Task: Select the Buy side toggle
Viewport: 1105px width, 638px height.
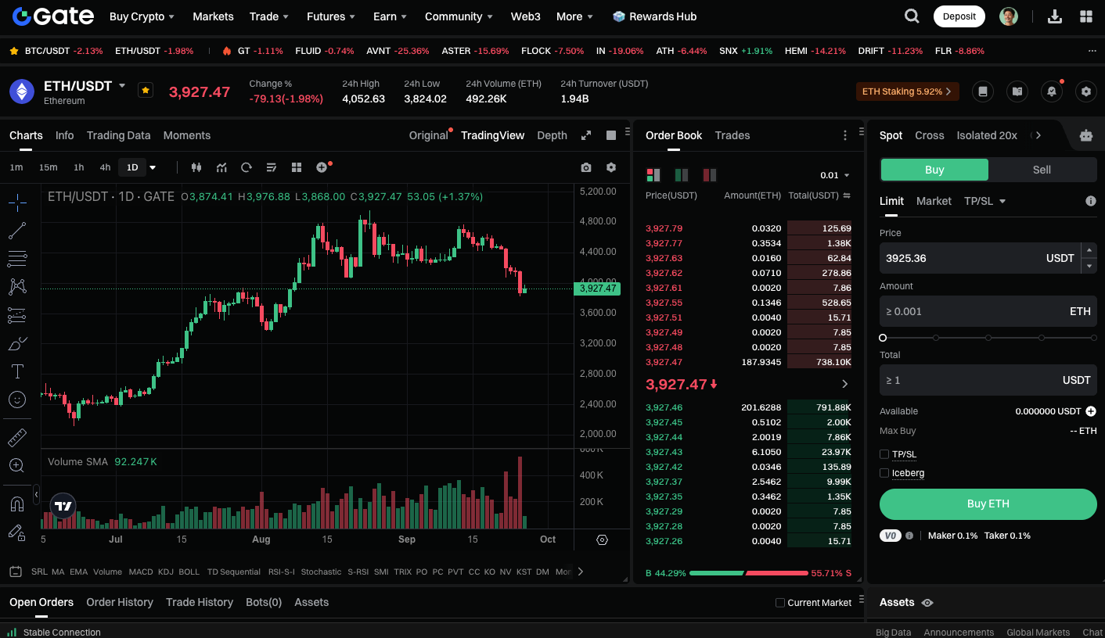Action: click(934, 170)
